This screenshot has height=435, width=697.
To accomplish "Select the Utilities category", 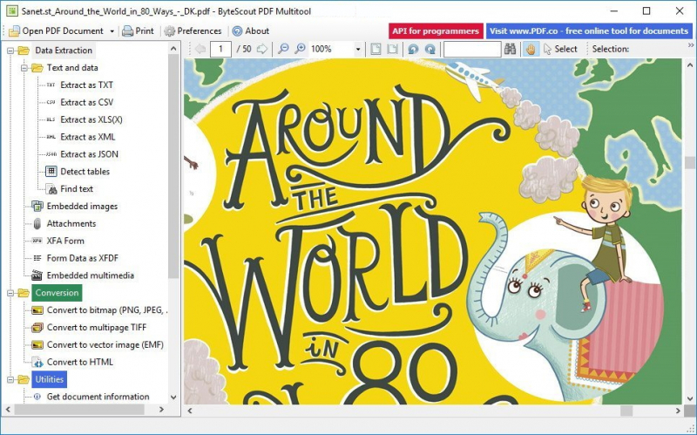I will pos(50,379).
